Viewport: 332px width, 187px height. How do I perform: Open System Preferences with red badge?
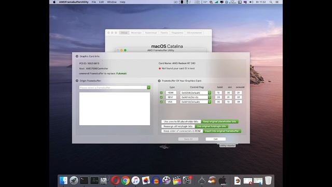click(x=187, y=180)
